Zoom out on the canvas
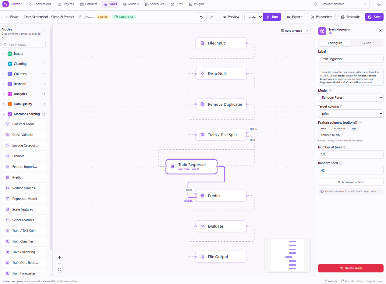 59,263
